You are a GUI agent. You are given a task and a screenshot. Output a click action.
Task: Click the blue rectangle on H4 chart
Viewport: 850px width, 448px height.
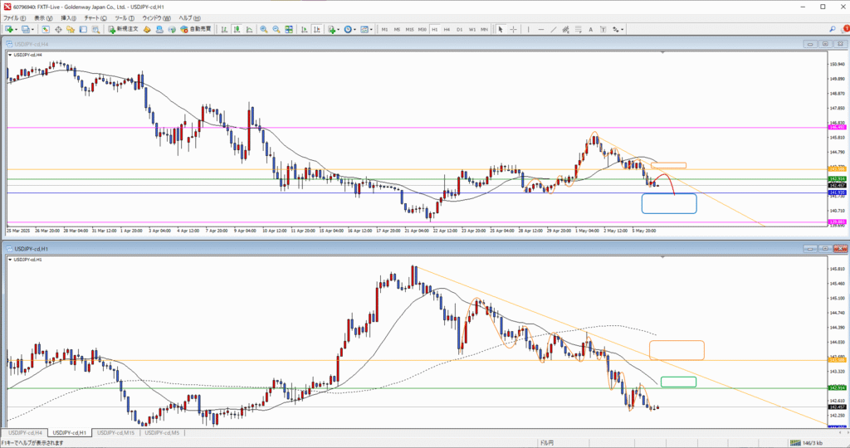click(668, 203)
